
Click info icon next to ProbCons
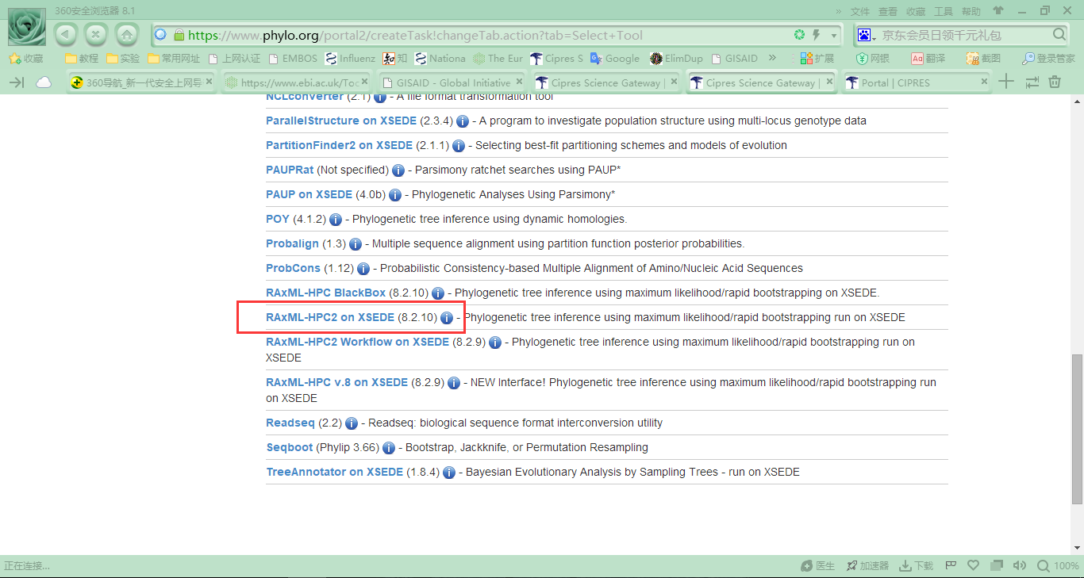tap(363, 269)
